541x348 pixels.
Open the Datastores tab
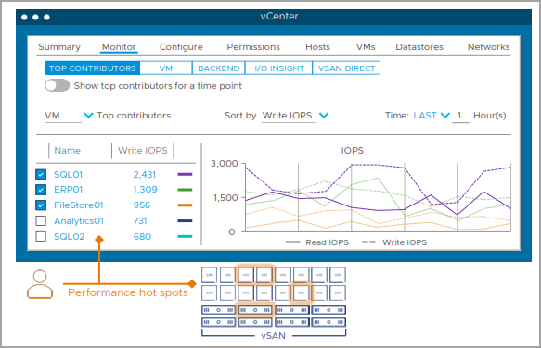tap(419, 47)
